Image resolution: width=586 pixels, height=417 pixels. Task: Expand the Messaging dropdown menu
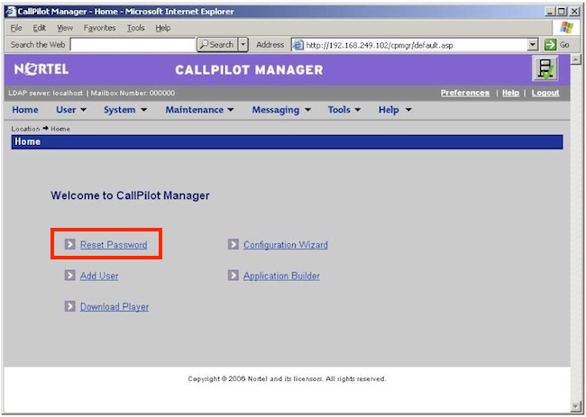281,110
